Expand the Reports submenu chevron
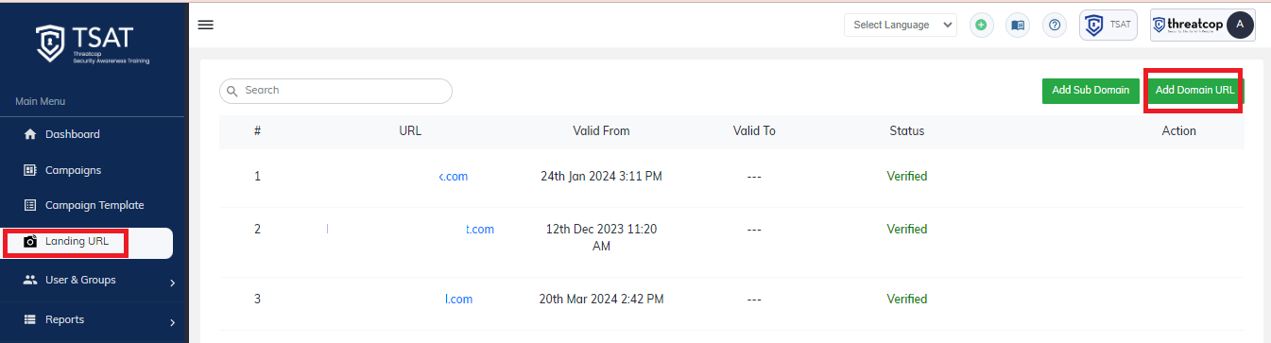Screen dimensions: 1271x343 (173, 321)
